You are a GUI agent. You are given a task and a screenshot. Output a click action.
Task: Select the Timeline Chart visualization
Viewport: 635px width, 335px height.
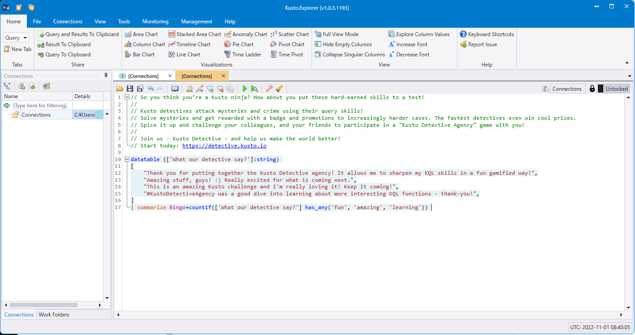[189, 44]
